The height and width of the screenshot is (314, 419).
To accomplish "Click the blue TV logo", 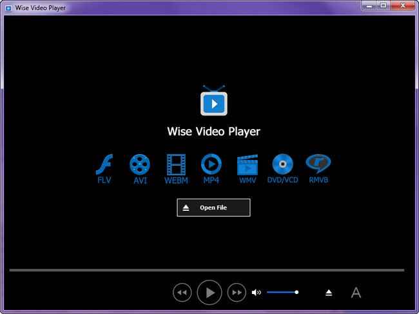I will tap(214, 101).
